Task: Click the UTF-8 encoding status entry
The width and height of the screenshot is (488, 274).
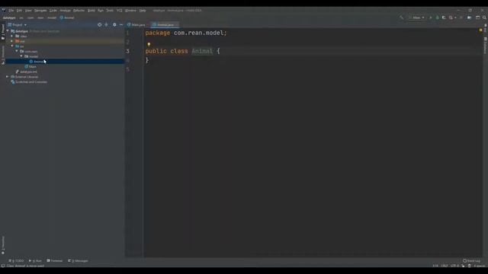Action: point(454,266)
